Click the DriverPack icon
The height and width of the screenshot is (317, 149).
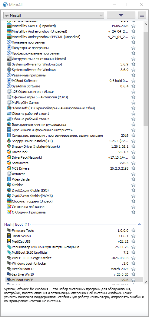click(9, 152)
